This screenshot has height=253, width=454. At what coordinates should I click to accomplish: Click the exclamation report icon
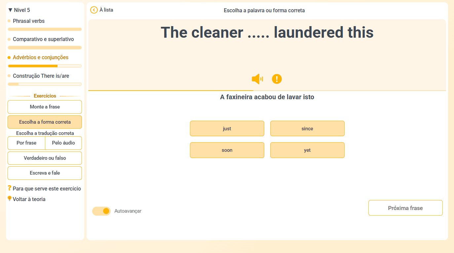pyautogui.click(x=277, y=79)
